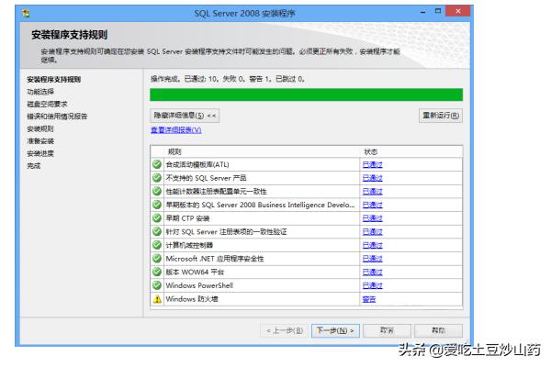Click green check icon for Microsoft .NET 应用程序安全性
The image size is (551, 367).
pyautogui.click(x=157, y=259)
